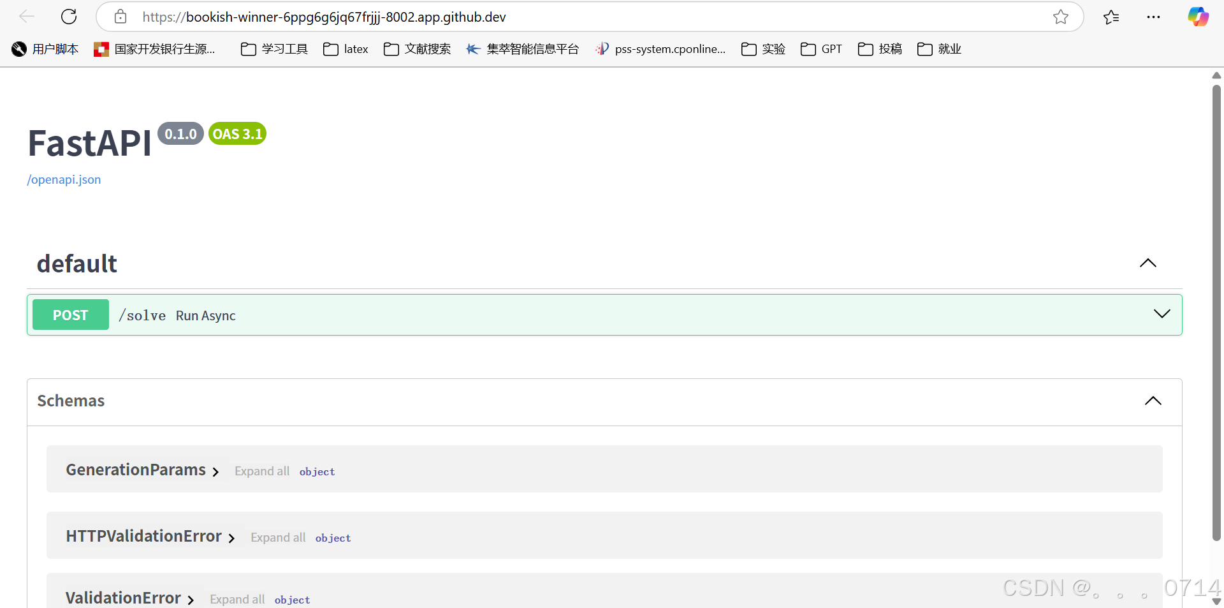Viewport: 1224px width, 608px height.
Task: Click the green POST method button
Action: (71, 315)
